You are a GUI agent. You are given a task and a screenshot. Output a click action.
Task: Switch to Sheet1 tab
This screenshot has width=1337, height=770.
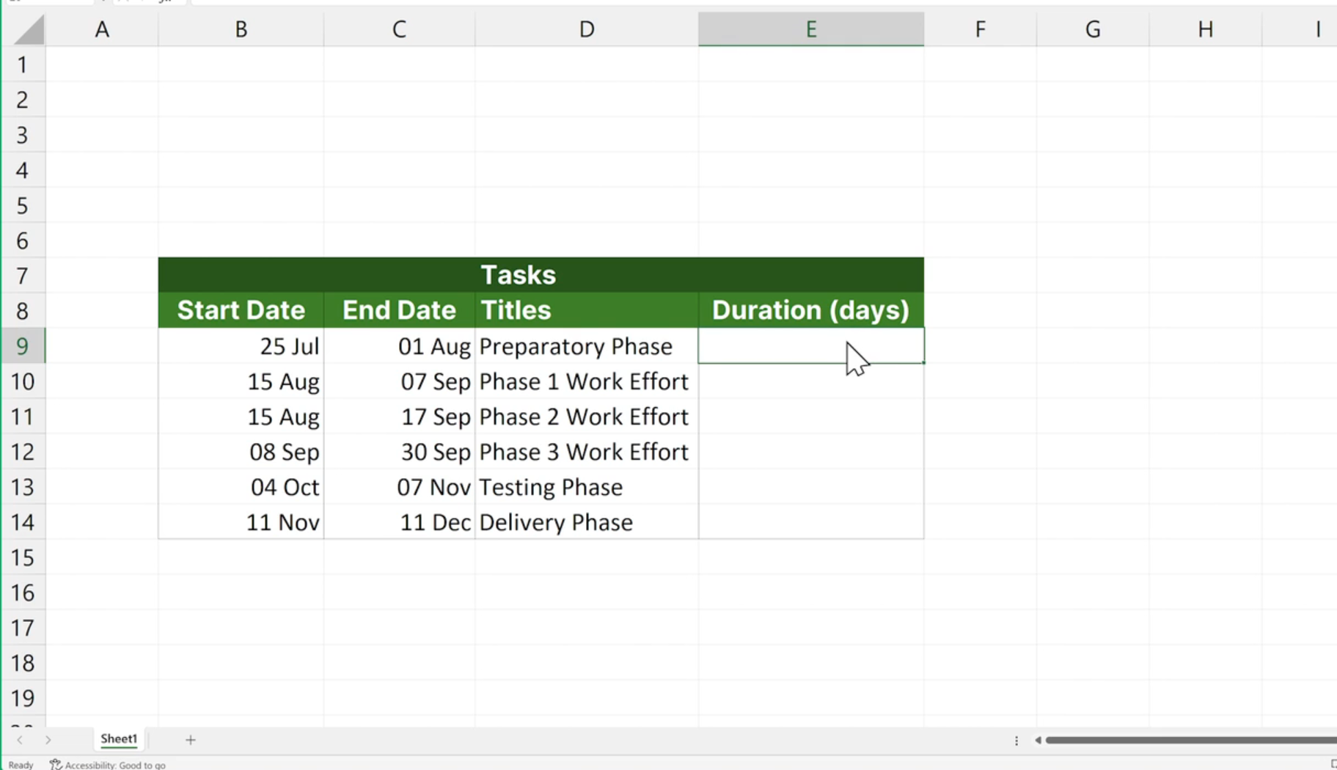click(x=119, y=739)
